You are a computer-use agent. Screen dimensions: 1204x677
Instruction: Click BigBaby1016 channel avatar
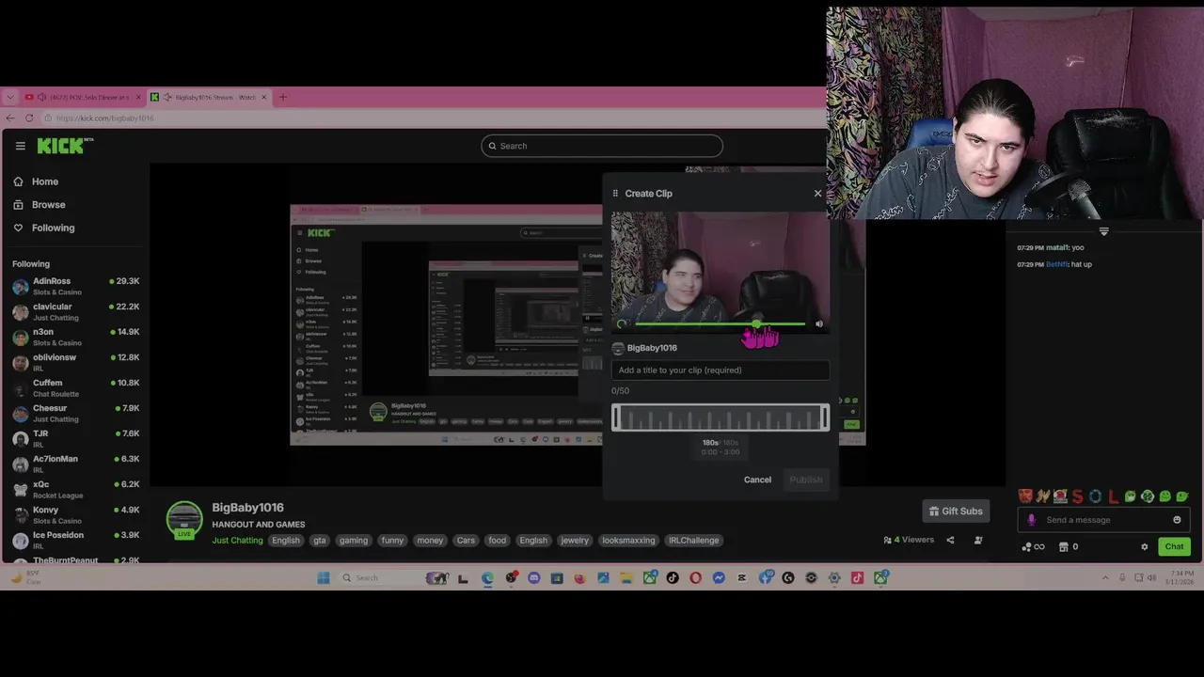[x=184, y=520]
